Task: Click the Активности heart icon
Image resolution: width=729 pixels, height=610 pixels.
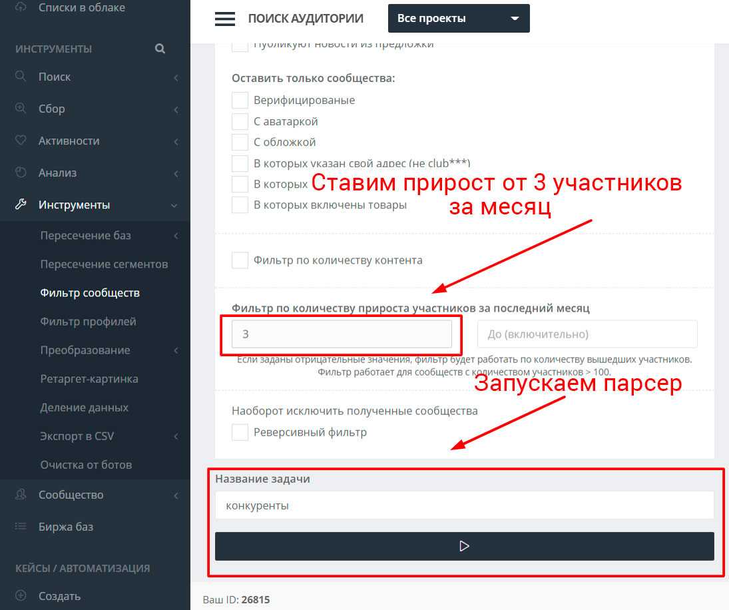Action: pyautogui.click(x=21, y=141)
